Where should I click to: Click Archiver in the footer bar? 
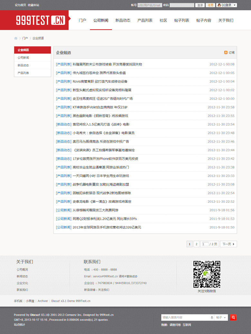tap(43, 301)
